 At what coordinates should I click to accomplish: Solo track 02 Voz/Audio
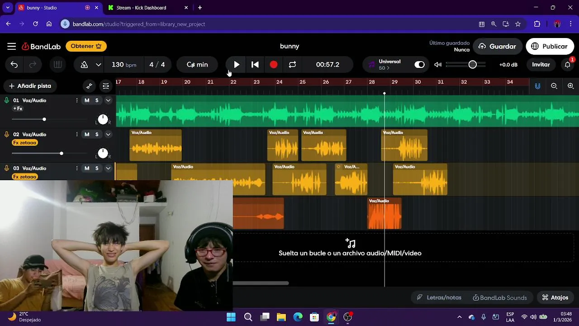pos(97,134)
